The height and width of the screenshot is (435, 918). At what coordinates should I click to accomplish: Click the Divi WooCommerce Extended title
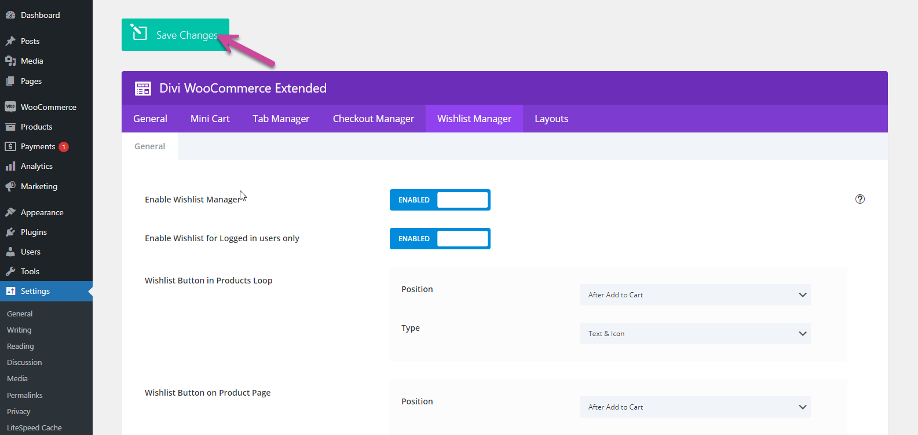tap(243, 88)
